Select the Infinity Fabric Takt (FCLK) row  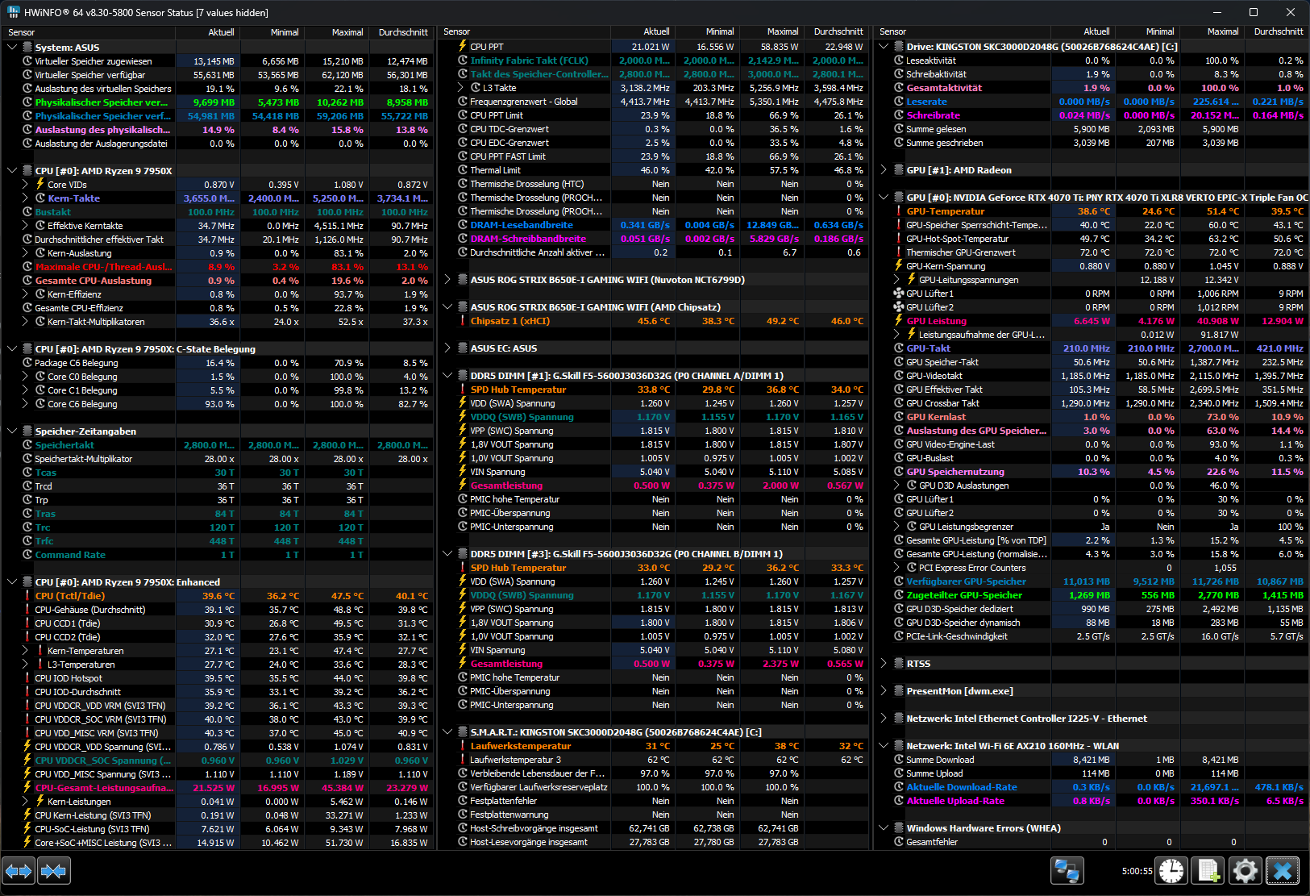coord(654,60)
